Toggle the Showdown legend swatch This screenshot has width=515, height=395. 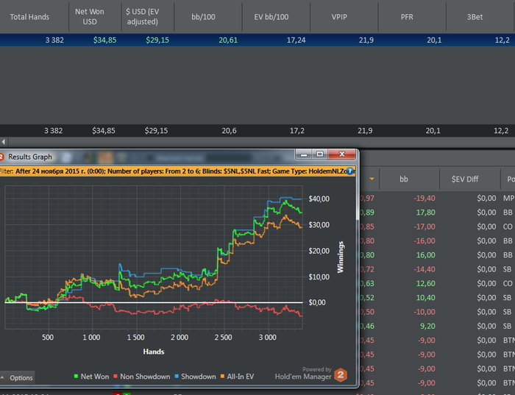(x=177, y=377)
